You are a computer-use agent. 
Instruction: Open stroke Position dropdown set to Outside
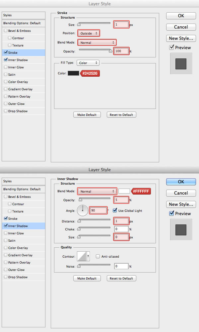coord(89,33)
